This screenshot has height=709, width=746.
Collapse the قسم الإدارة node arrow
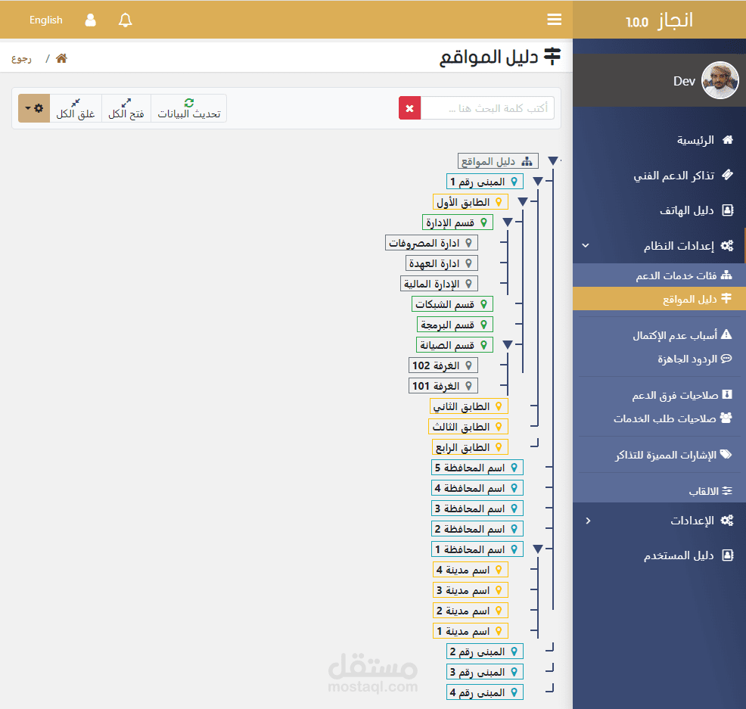507,222
